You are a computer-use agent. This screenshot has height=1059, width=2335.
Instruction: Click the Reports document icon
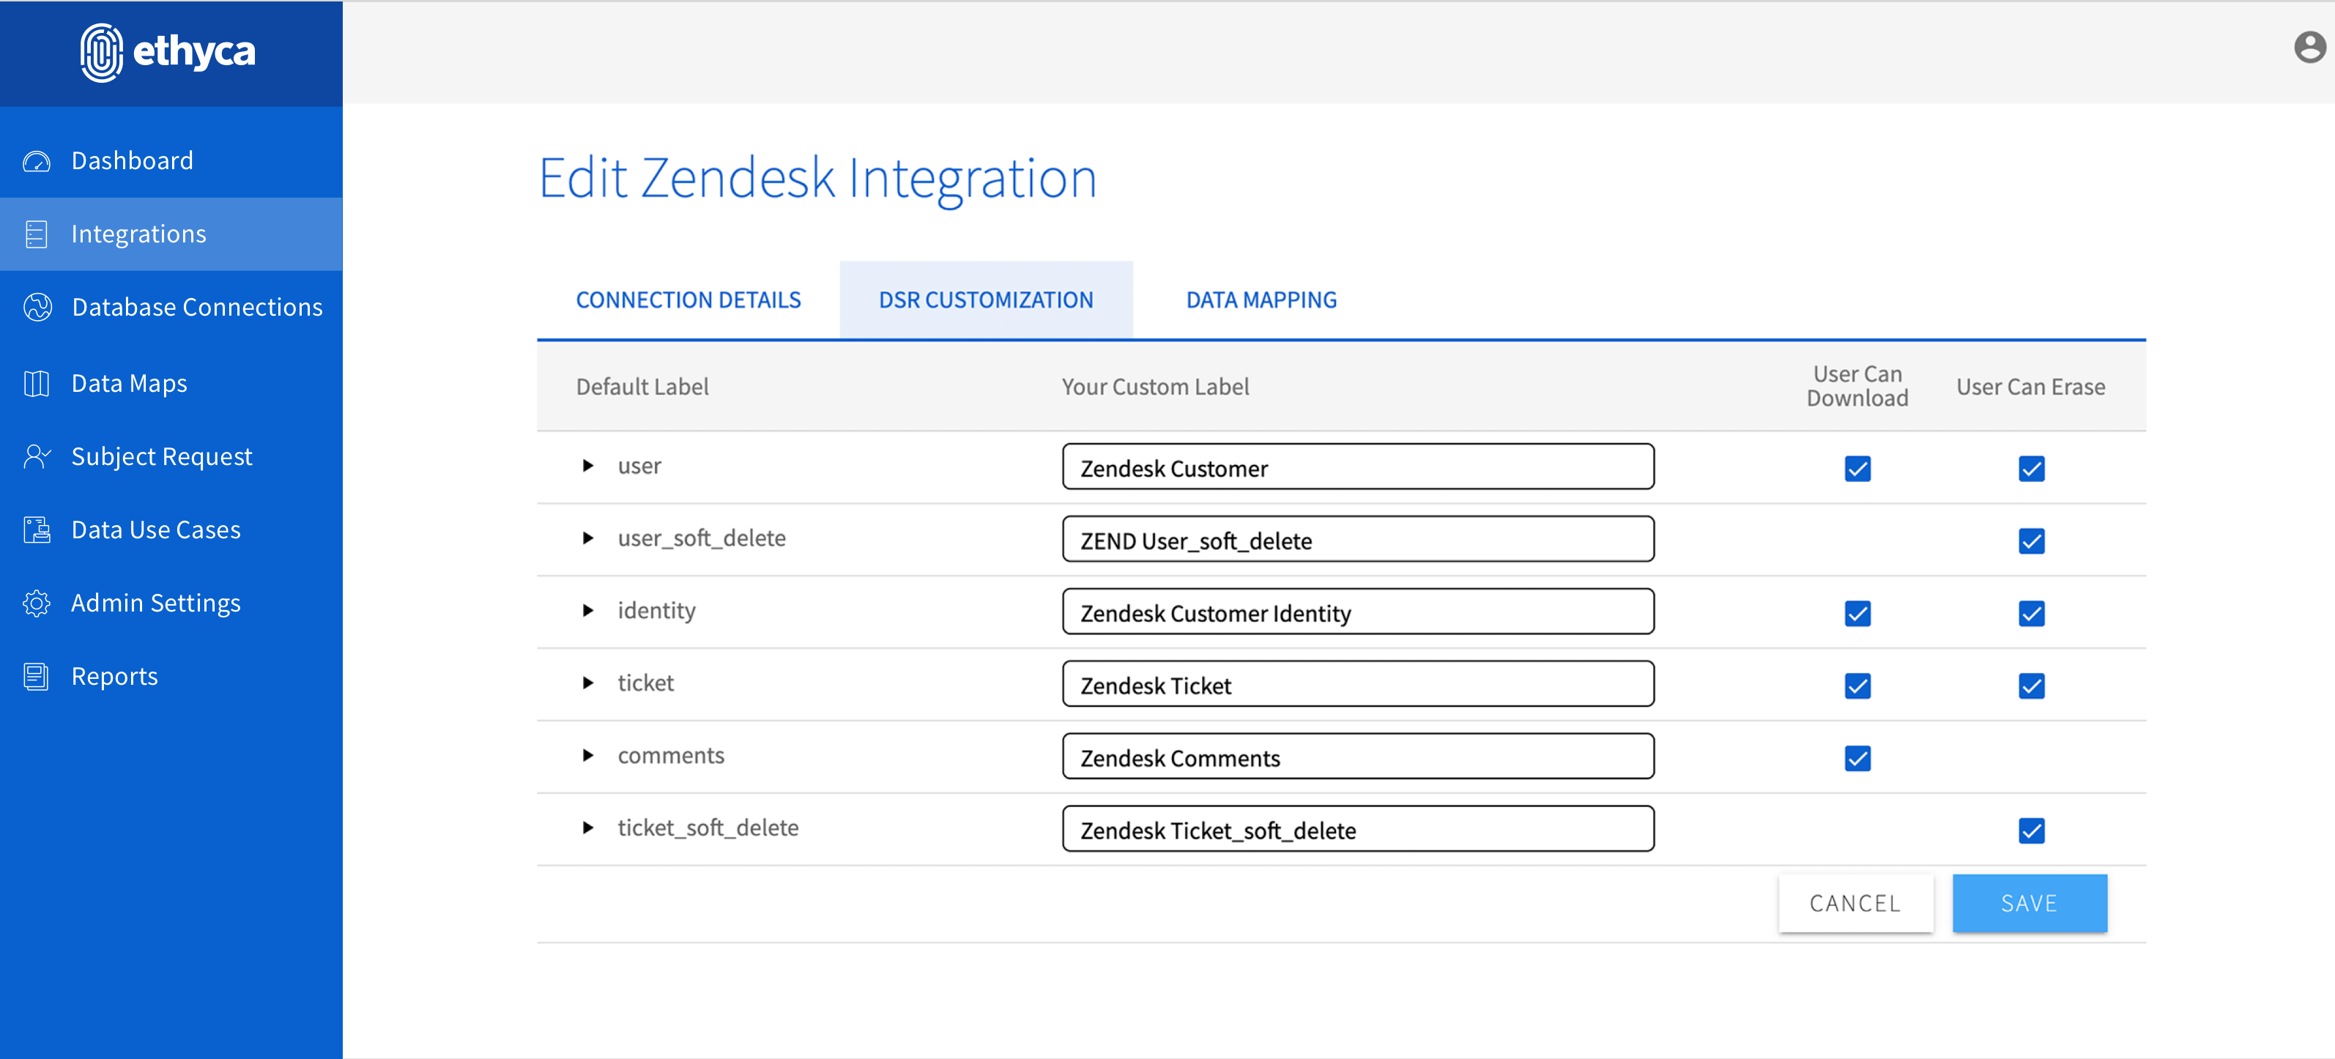(37, 677)
